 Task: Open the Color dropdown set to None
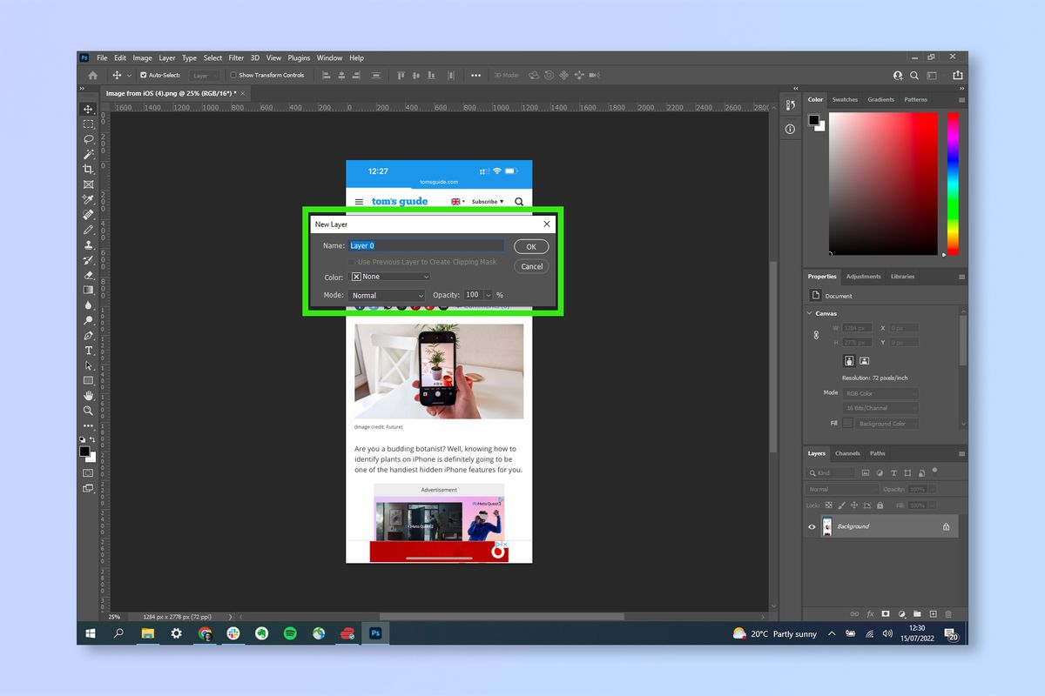tap(389, 276)
